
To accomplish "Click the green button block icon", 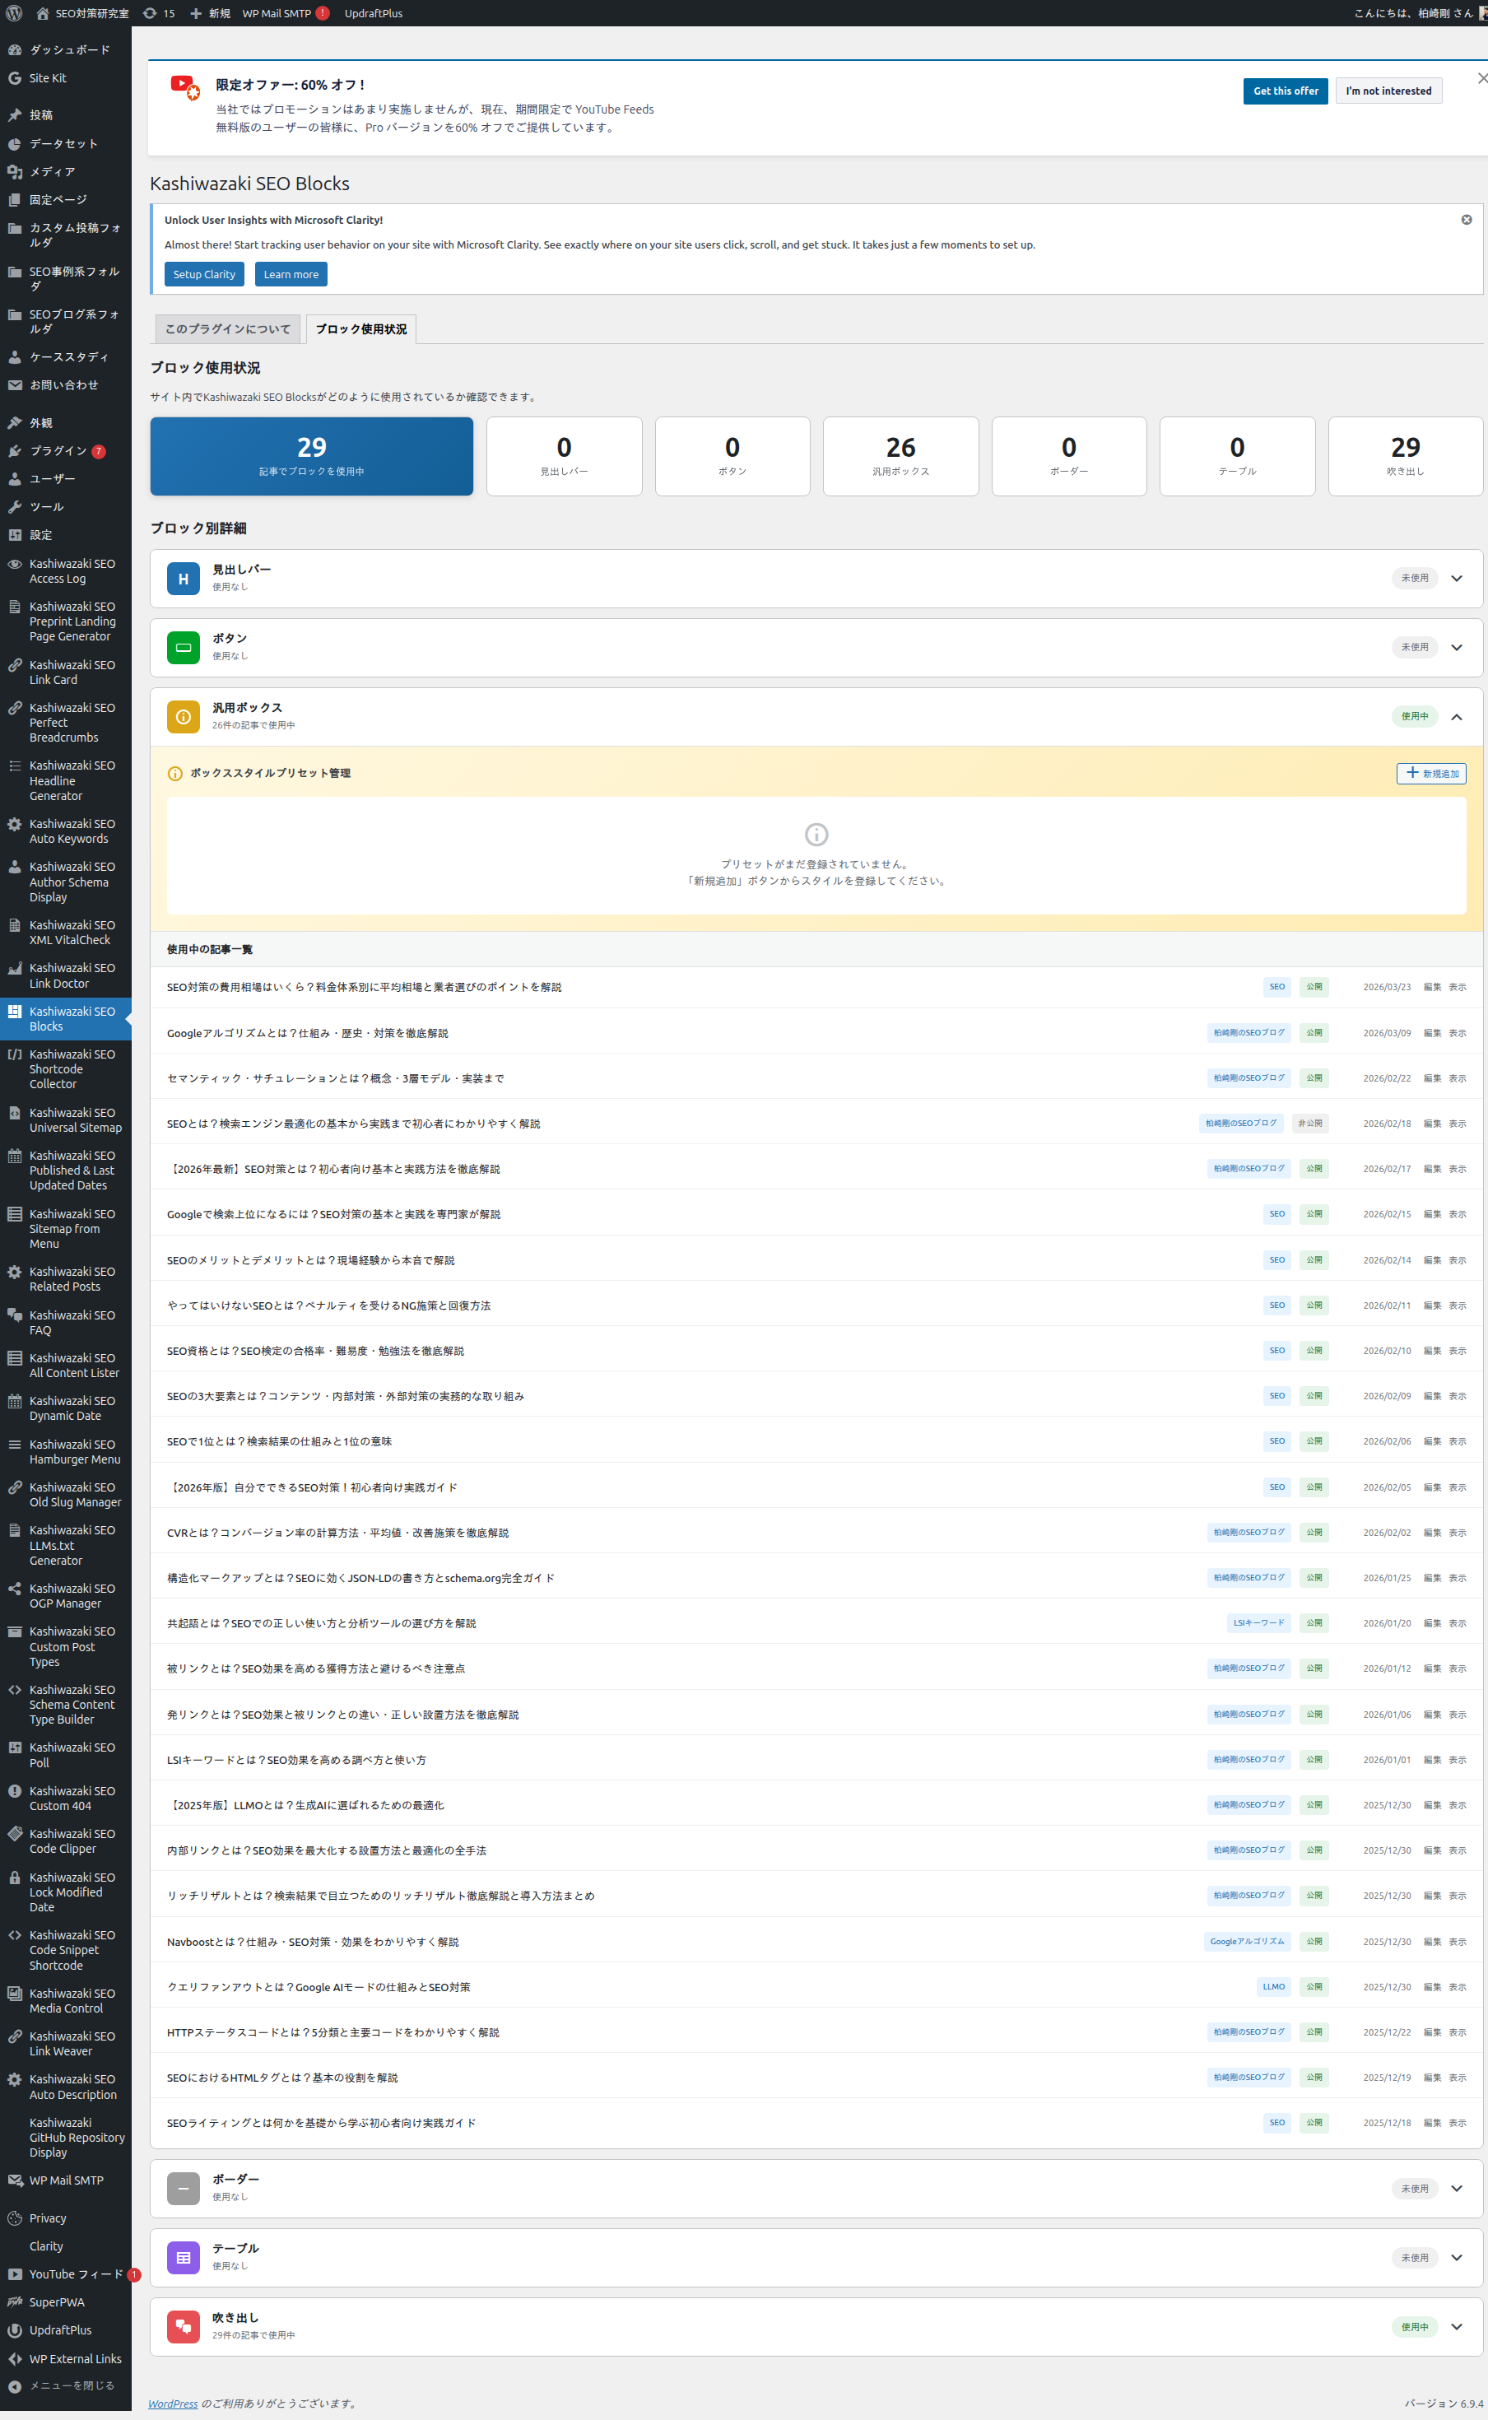I will [x=183, y=648].
